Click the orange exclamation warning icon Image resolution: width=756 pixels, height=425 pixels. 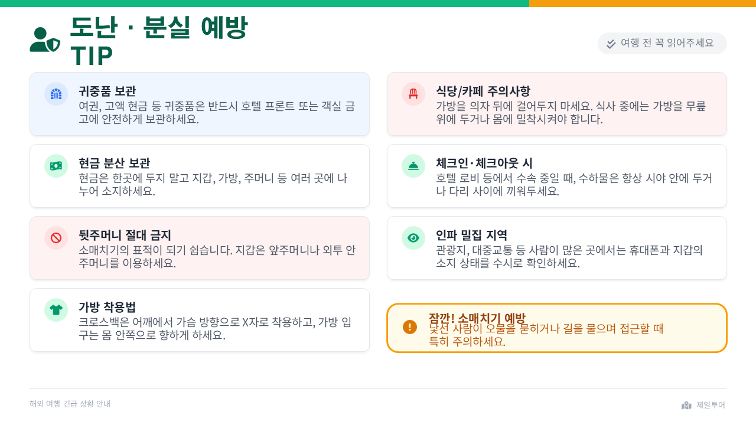(410, 327)
